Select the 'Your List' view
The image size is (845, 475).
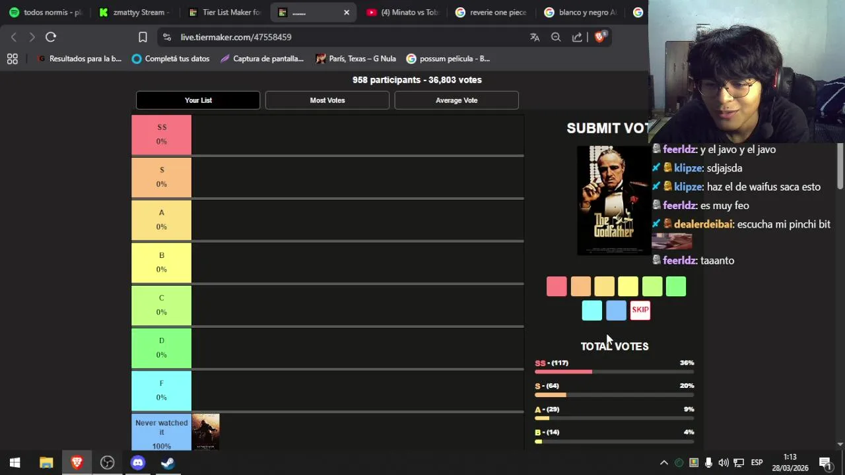pyautogui.click(x=198, y=100)
